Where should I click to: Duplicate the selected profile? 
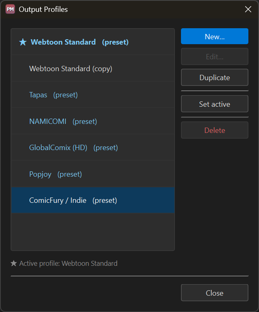click(x=214, y=77)
